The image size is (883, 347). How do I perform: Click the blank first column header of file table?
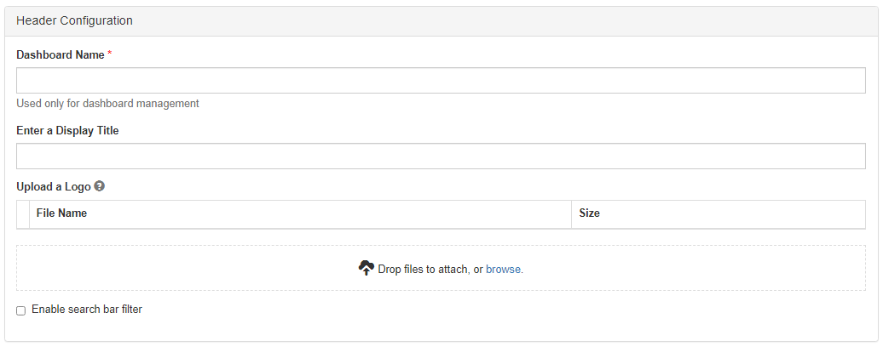23,213
